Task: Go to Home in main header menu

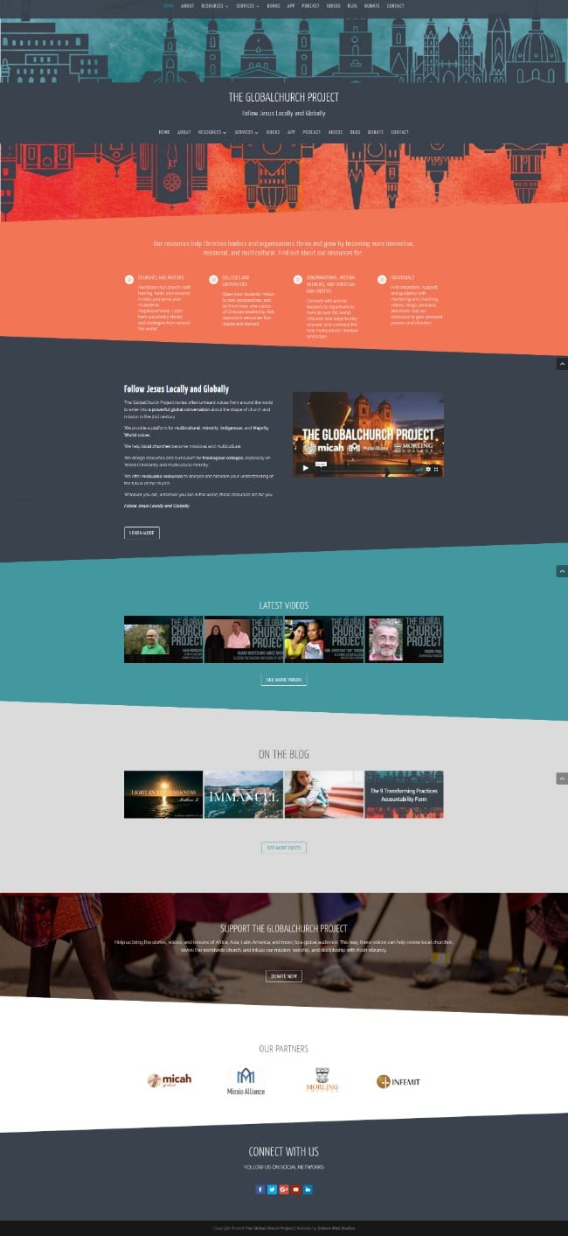Action: point(164,132)
